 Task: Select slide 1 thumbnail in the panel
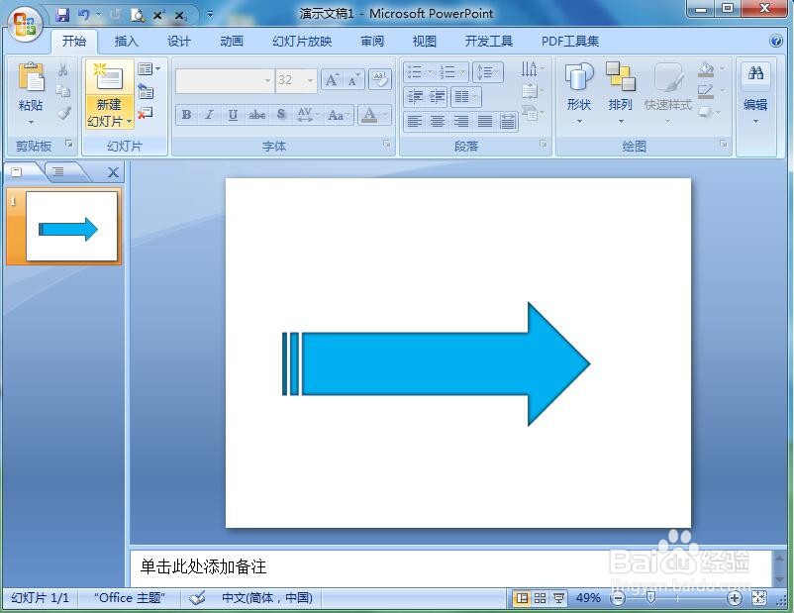(x=71, y=226)
